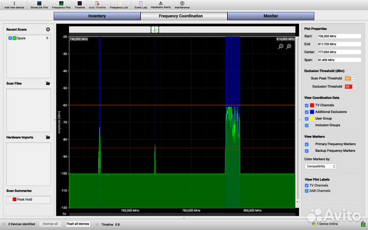Toggle Additional Exclusions checkbox
The width and height of the screenshot is (368, 230).
tap(306, 112)
